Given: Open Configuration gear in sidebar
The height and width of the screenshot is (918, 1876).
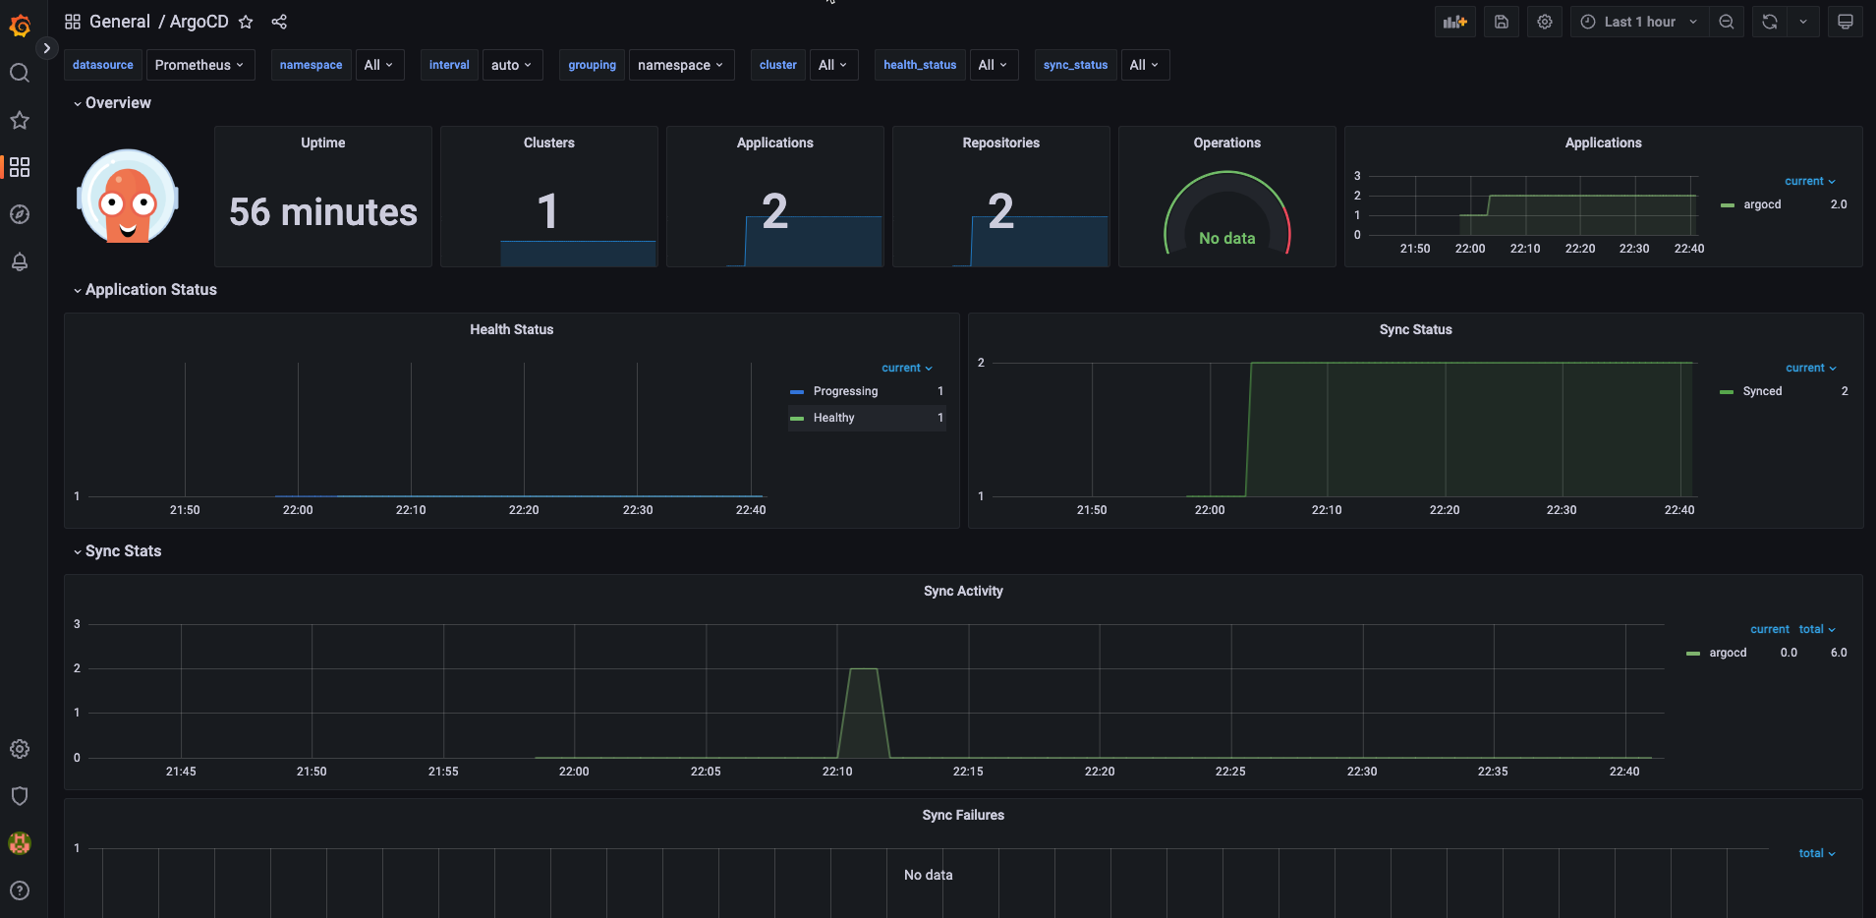Looking at the screenshot, I should (x=20, y=749).
